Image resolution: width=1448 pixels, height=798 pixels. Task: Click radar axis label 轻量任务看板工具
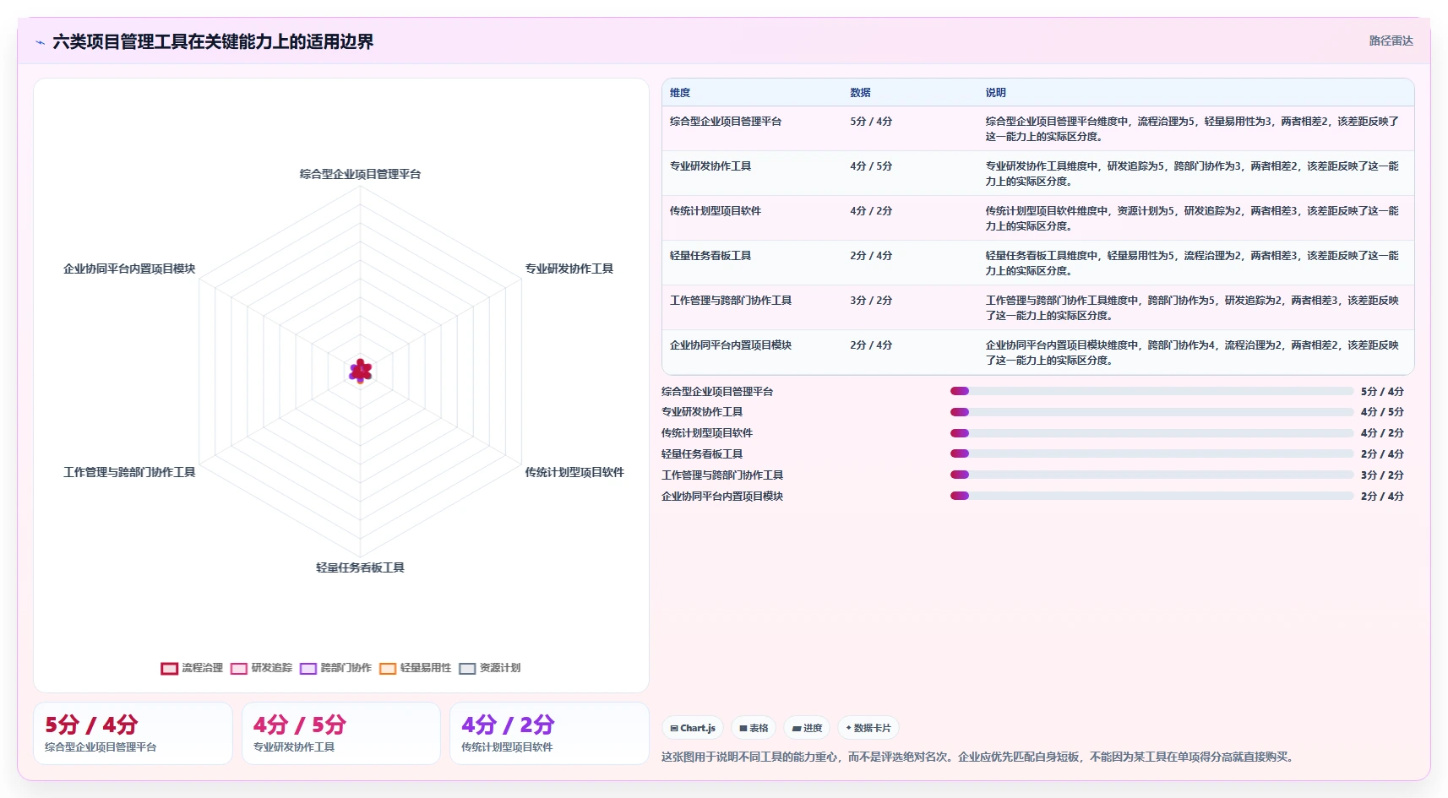coord(360,567)
